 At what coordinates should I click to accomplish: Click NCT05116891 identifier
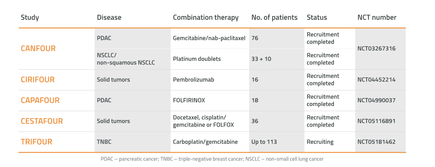pyautogui.click(x=376, y=121)
